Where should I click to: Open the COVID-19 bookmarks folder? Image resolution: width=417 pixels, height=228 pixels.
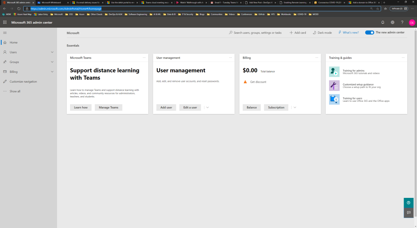tap(300, 14)
